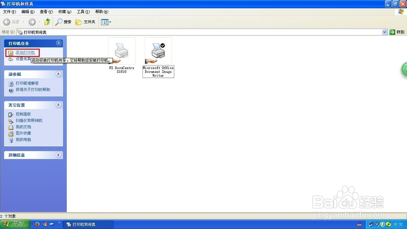This screenshot has width=407, height=229.
Task: Open the Edit (编辑) menu
Action: (28, 12)
